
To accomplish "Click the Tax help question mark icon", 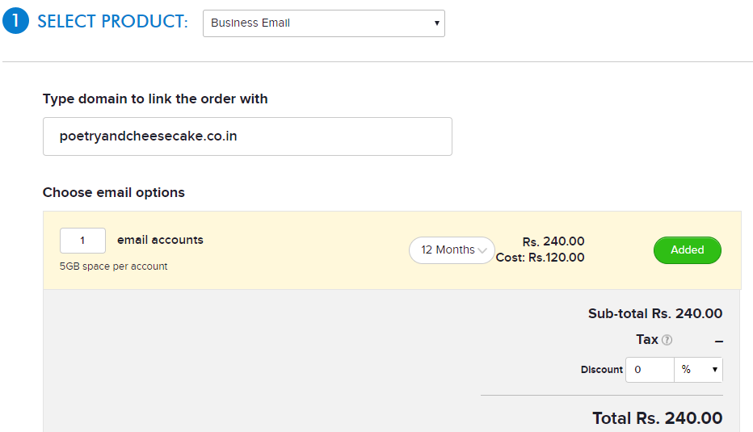I will coord(667,340).
